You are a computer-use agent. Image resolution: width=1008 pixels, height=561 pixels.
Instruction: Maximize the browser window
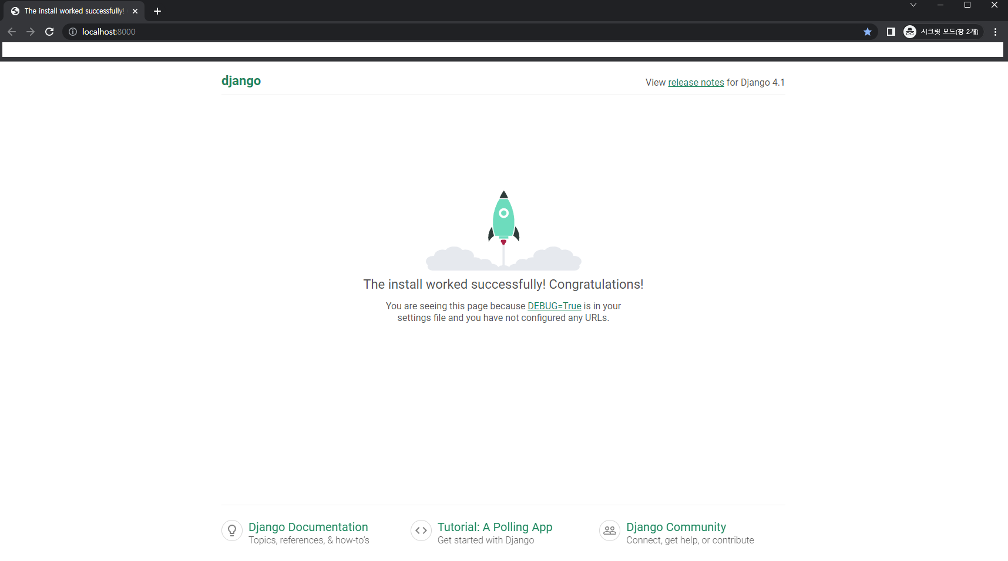coord(967,5)
